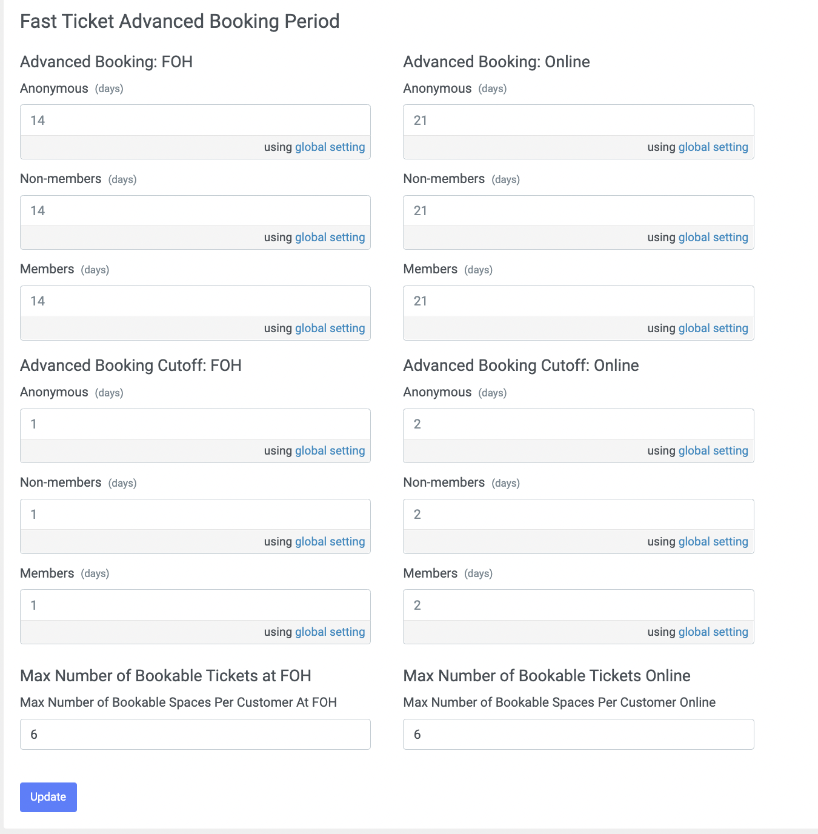Focus the Online Members advanced booking days field
This screenshot has width=818, height=834.
click(x=579, y=301)
